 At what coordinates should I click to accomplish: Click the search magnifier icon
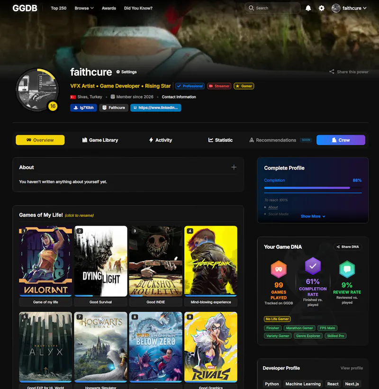coord(251,8)
